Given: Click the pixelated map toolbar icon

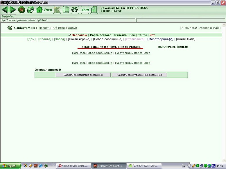Looking at the screenshot, I should [x=57, y=10].
